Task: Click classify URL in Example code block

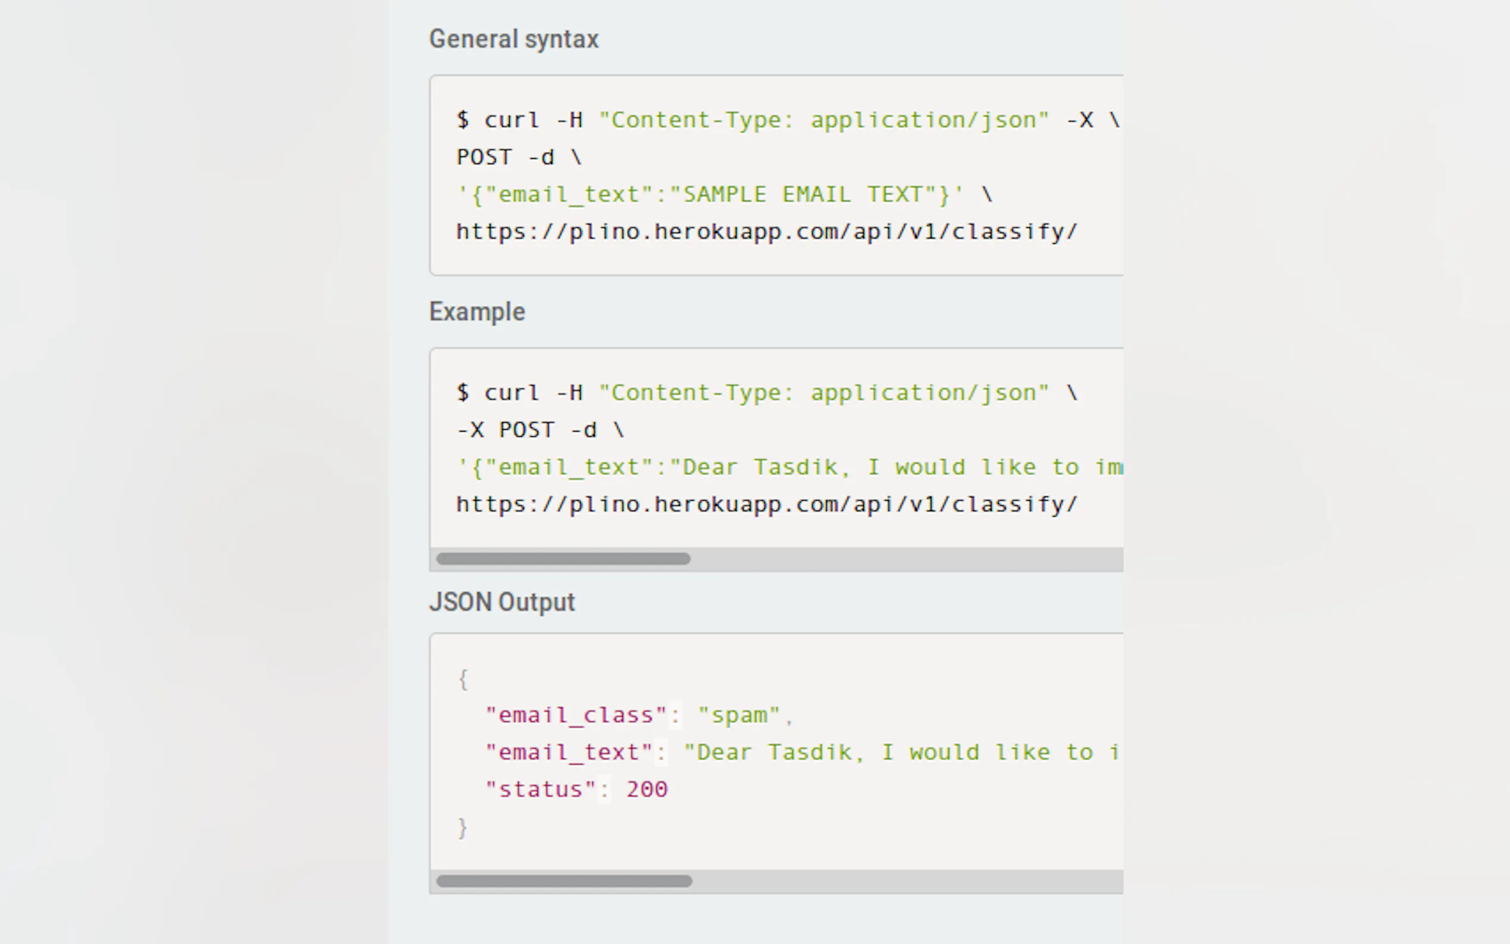Action: (x=766, y=505)
